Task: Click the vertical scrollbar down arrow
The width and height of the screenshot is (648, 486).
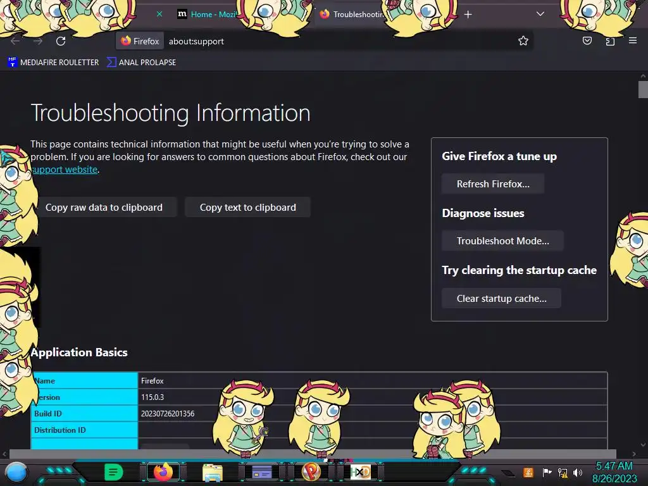Action: [x=643, y=445]
